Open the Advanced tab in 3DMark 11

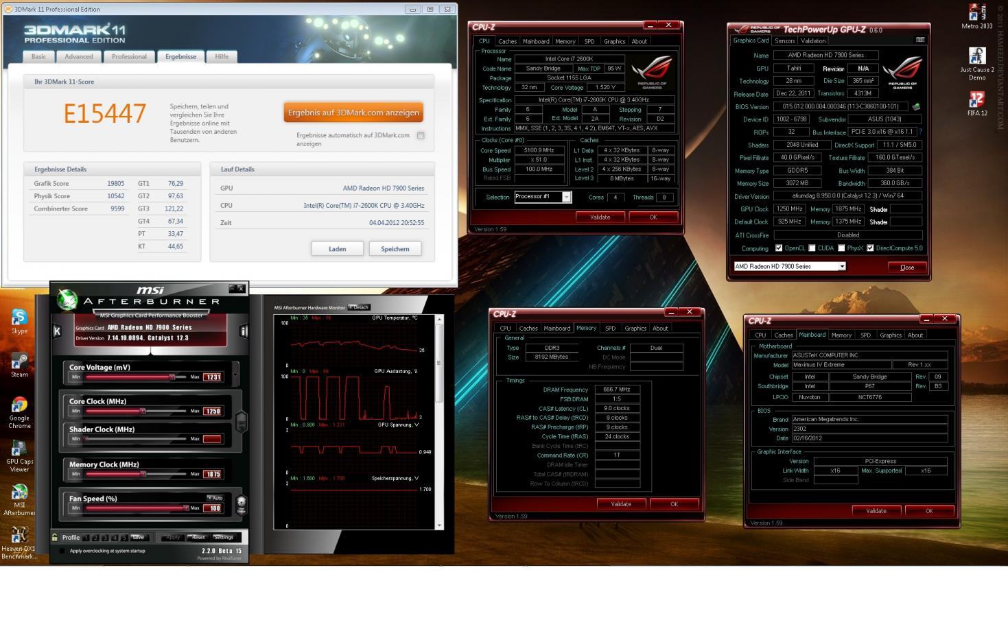[x=79, y=57]
